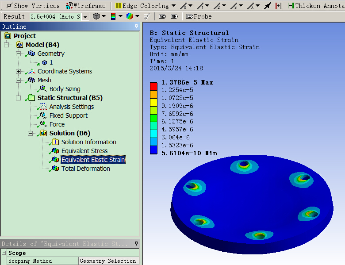Select Total Deformation in the outline
345x265 pixels.
pos(85,169)
